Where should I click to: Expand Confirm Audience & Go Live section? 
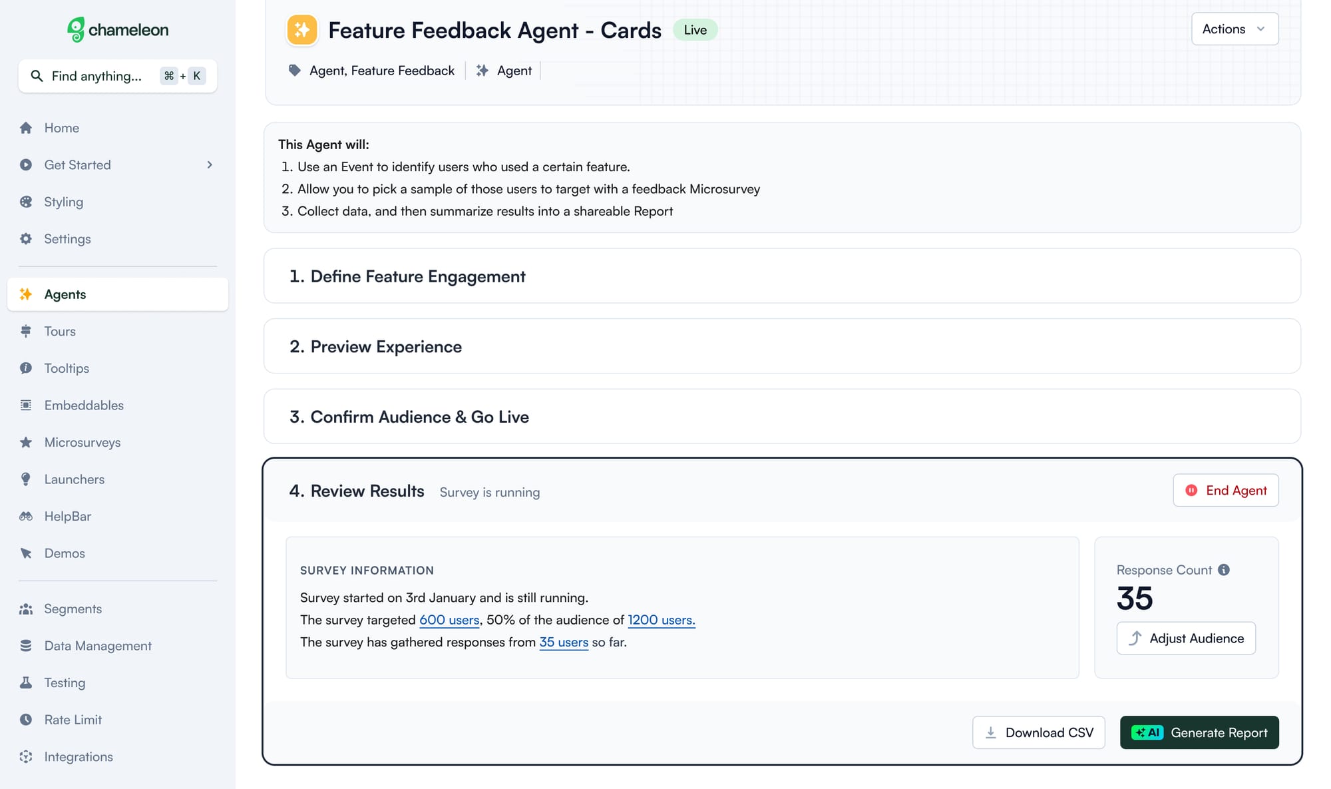click(782, 417)
